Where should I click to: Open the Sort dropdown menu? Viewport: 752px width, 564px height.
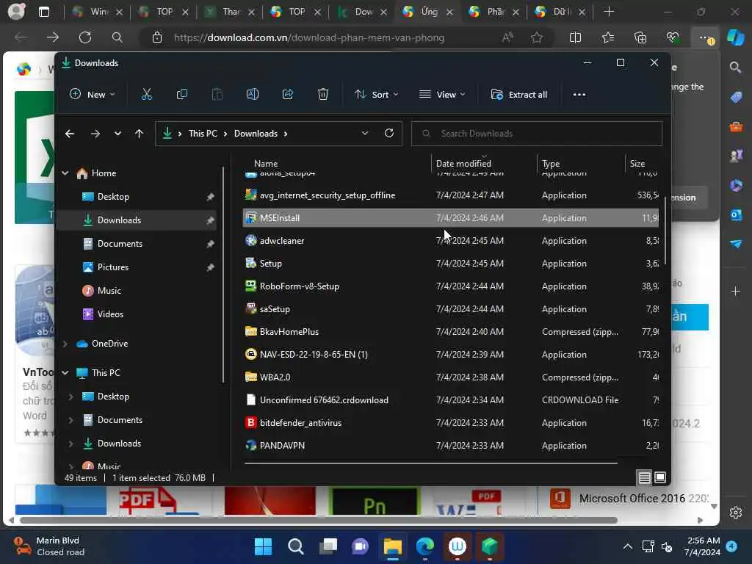click(x=376, y=95)
